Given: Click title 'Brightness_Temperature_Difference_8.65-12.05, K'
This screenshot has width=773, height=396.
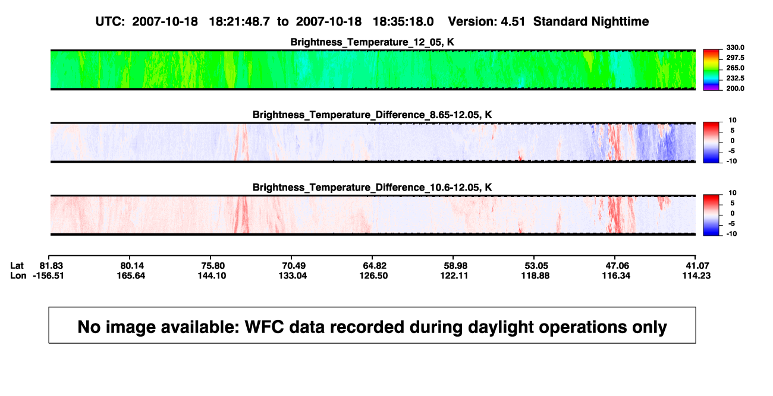Looking at the screenshot, I should pos(373,115).
